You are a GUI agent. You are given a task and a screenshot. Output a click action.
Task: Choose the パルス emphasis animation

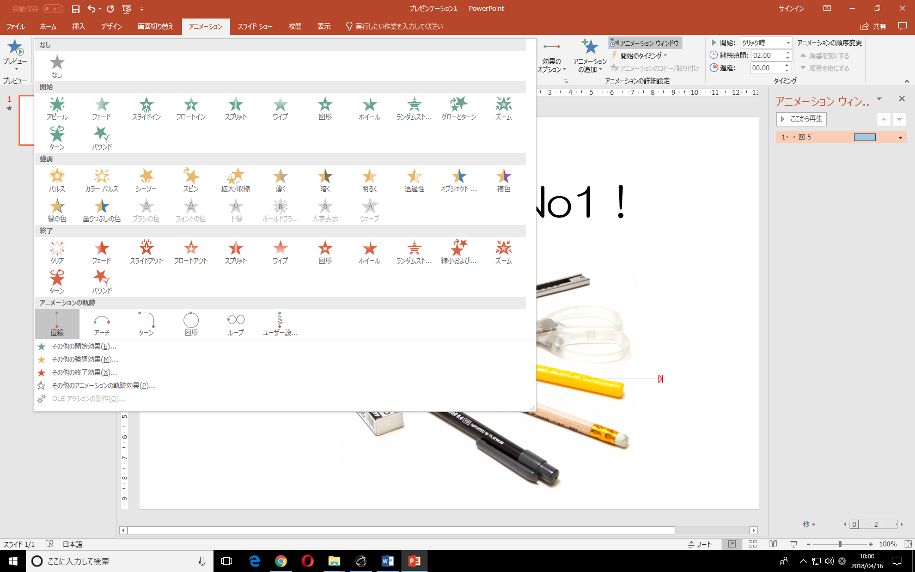(x=57, y=180)
